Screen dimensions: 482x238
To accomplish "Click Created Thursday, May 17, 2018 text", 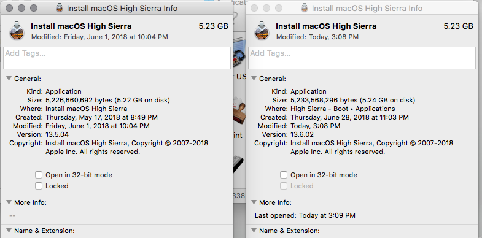I will click(101, 117).
